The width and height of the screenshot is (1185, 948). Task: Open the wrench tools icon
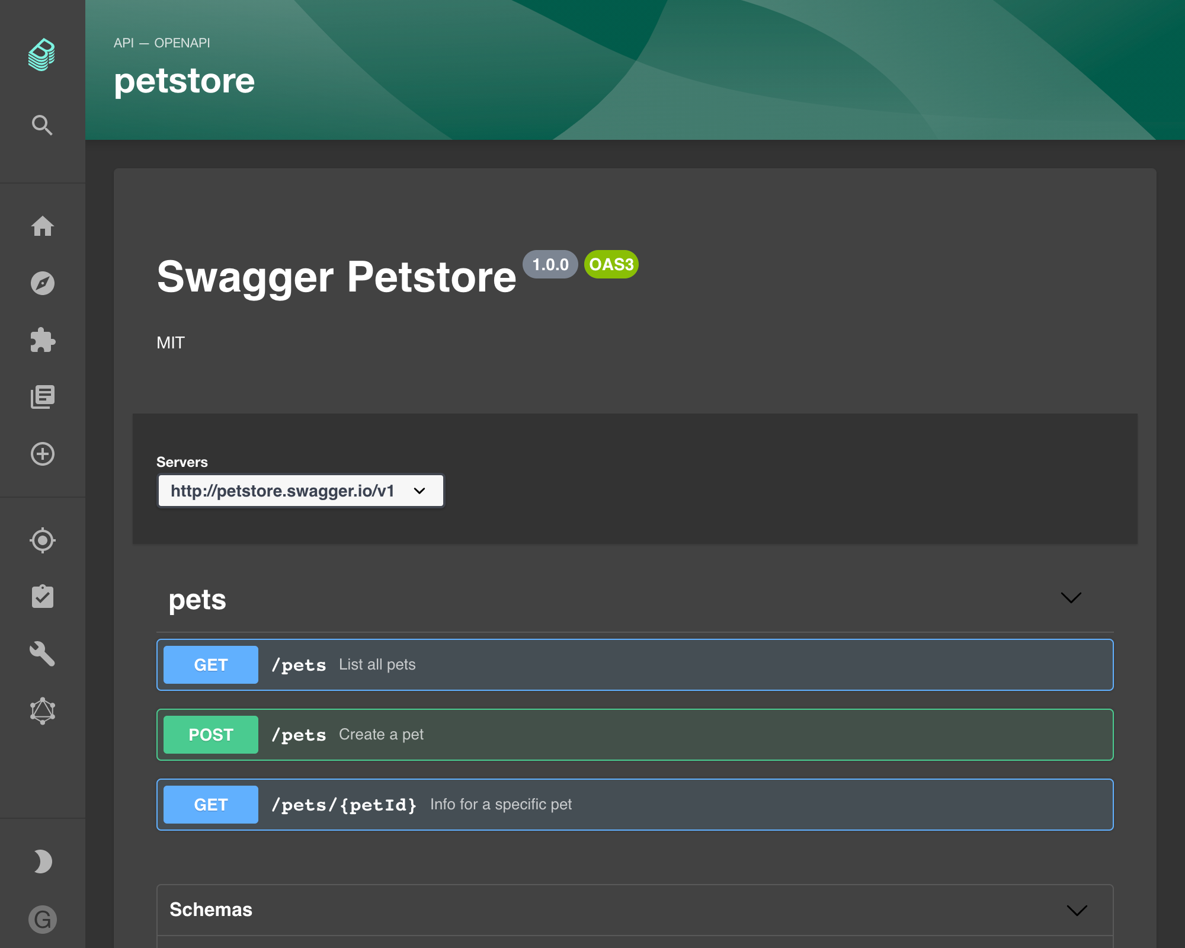(x=43, y=654)
